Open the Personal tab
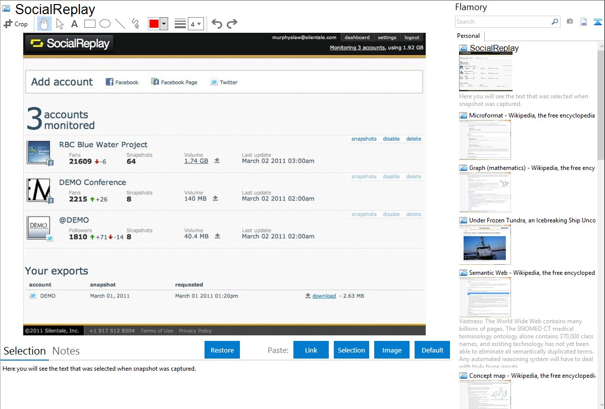 [468, 36]
